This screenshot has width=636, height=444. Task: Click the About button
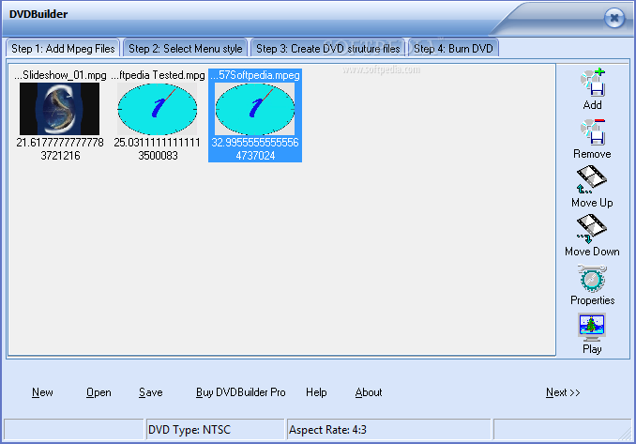click(369, 392)
